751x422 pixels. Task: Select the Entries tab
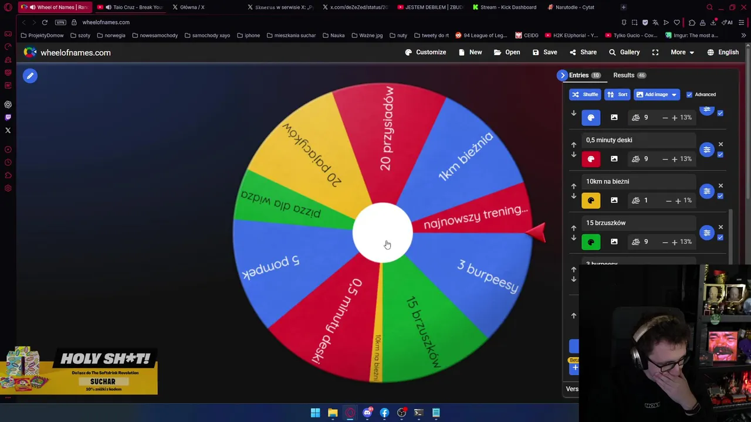pos(584,75)
